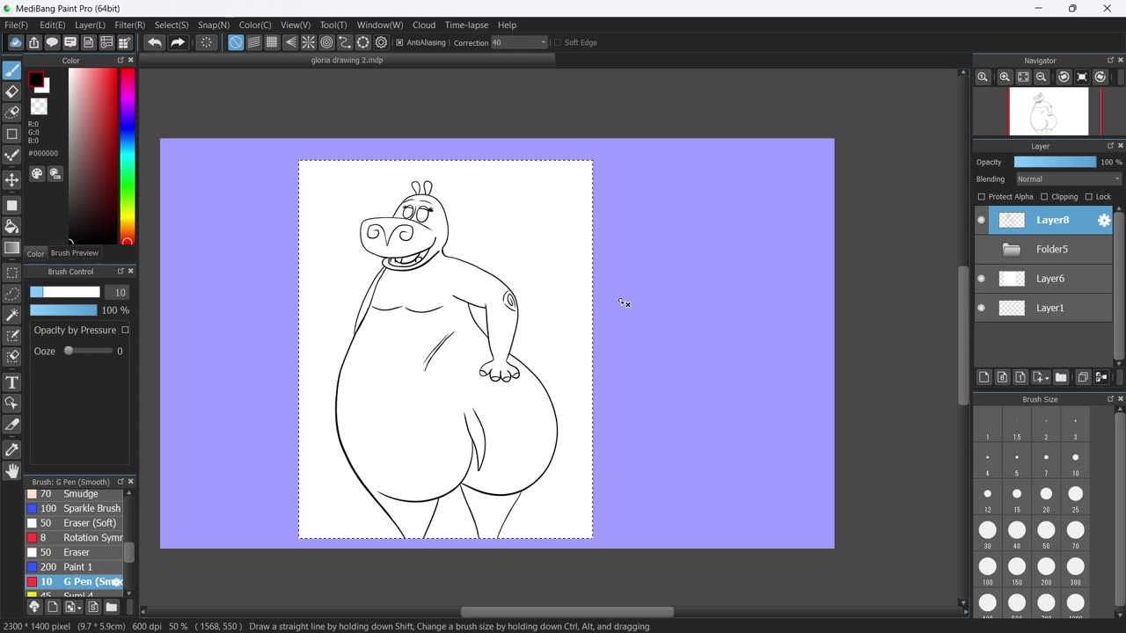Open the Filter menu
This screenshot has height=633, width=1126.
129,25
